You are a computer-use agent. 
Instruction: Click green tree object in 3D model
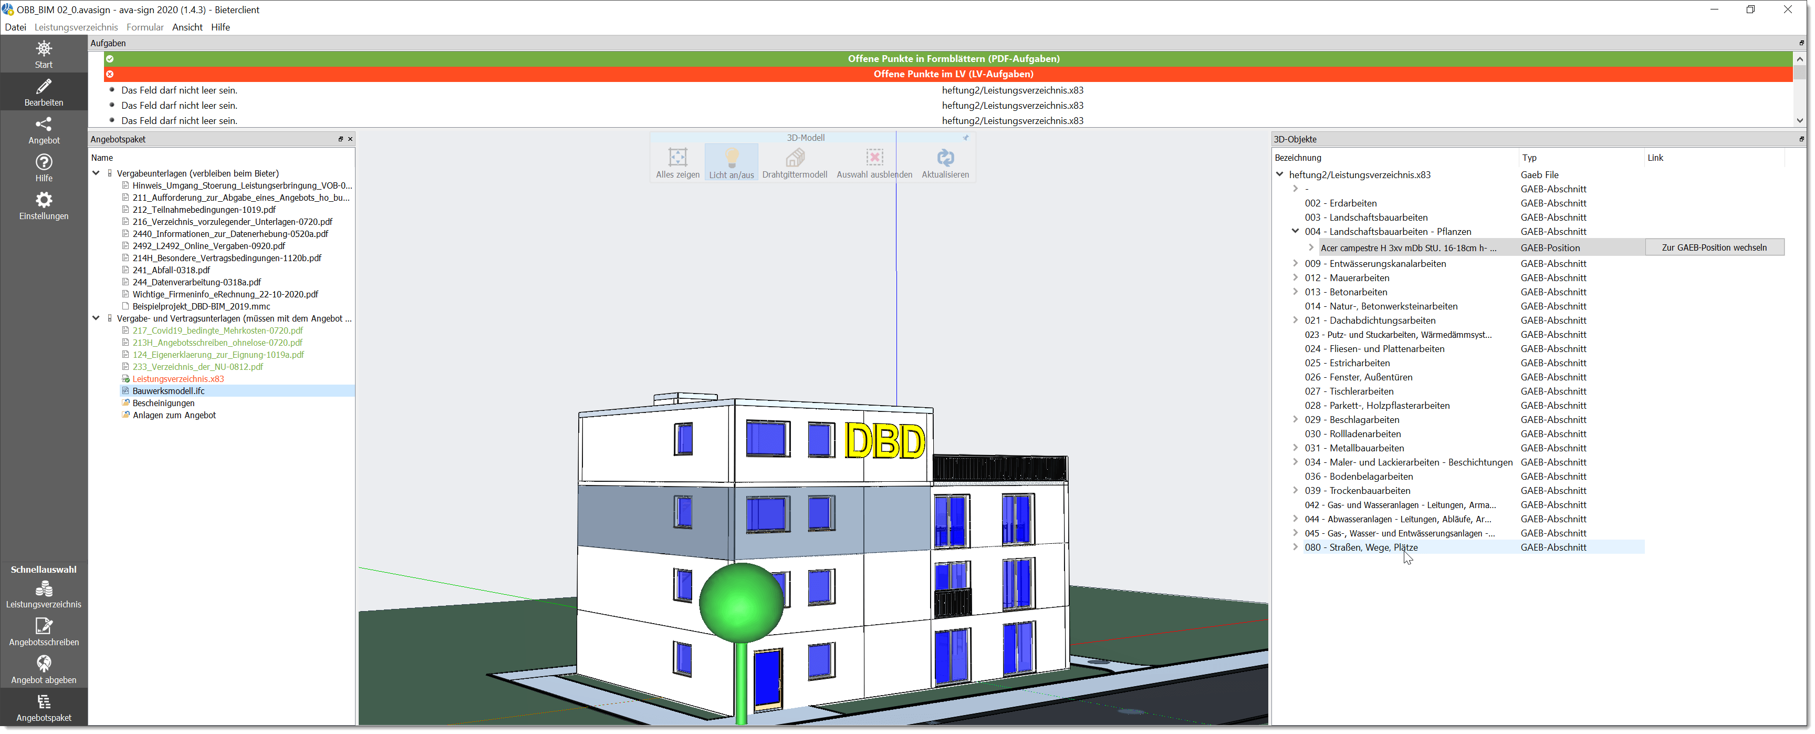tap(740, 604)
